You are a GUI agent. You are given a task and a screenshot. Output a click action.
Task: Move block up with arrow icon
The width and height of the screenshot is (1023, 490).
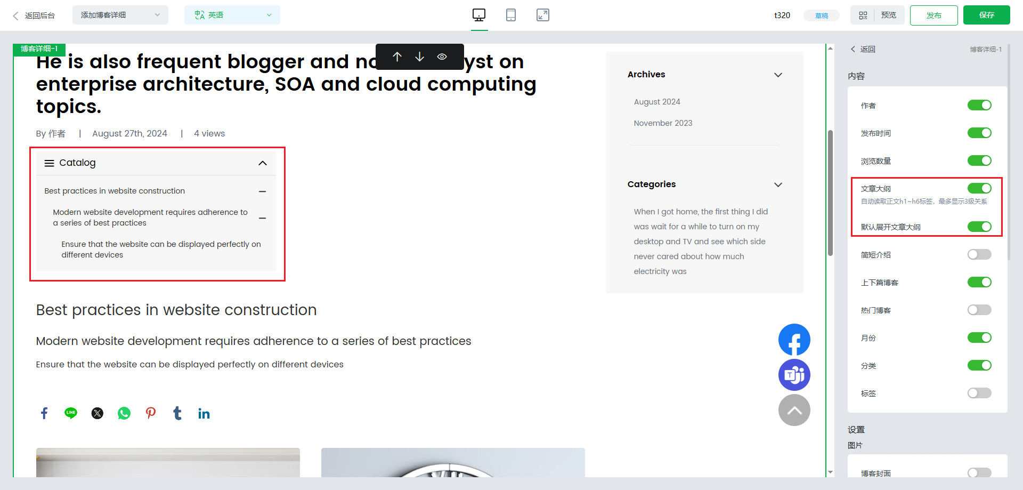click(397, 57)
